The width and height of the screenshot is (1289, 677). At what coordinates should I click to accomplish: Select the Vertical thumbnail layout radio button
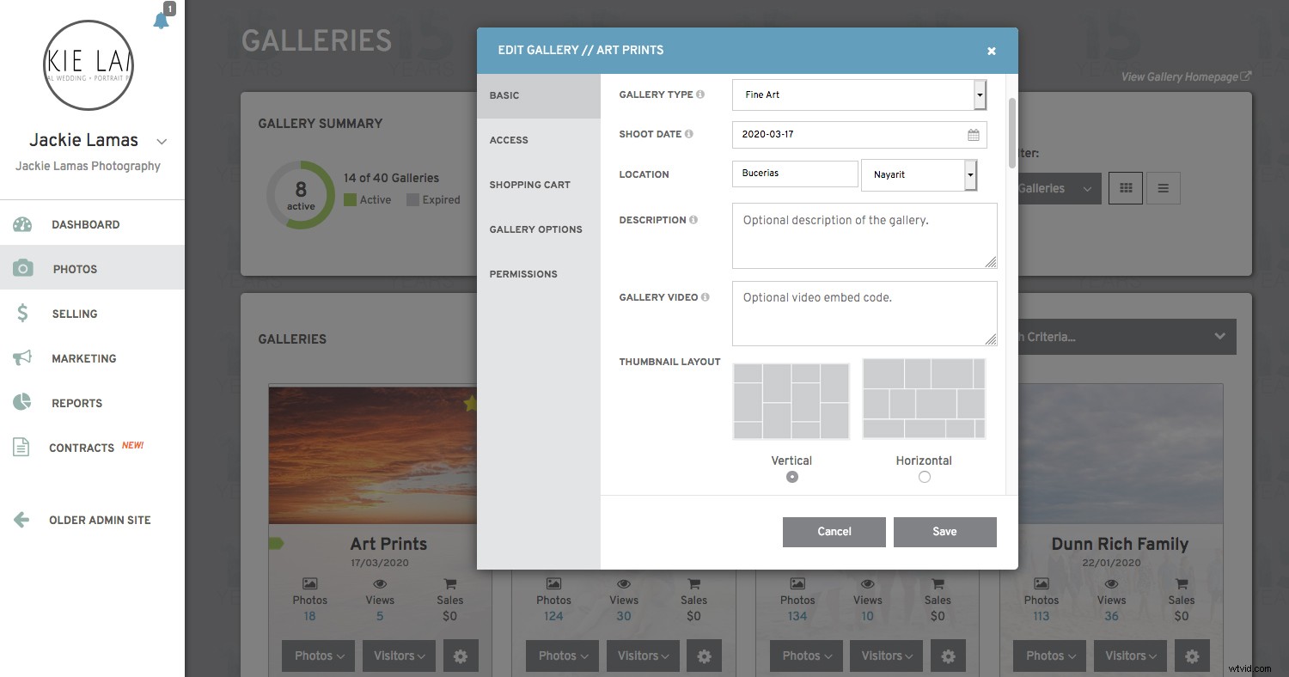tap(791, 476)
